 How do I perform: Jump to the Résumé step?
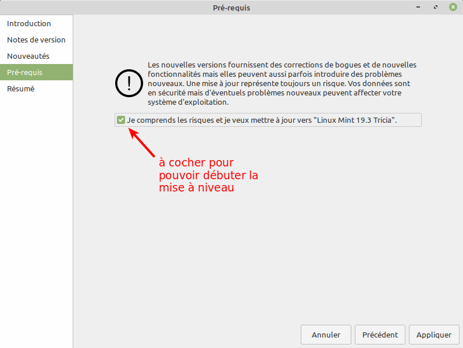click(21, 89)
